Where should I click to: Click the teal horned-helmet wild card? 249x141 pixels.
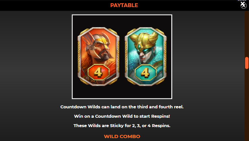coord(145,57)
